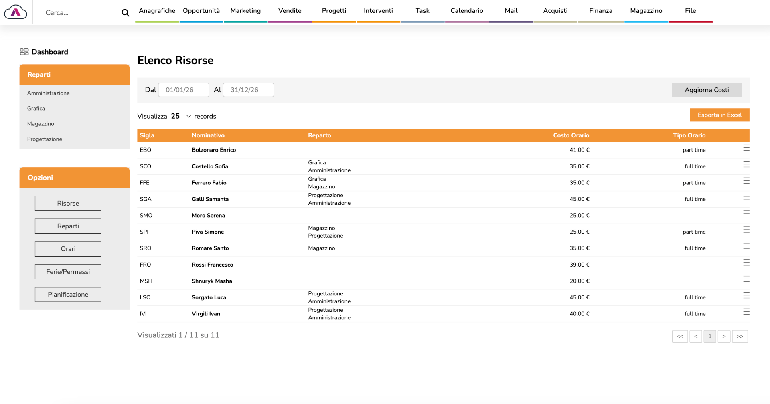Export the list with Esporta in Excel

pyautogui.click(x=719, y=115)
